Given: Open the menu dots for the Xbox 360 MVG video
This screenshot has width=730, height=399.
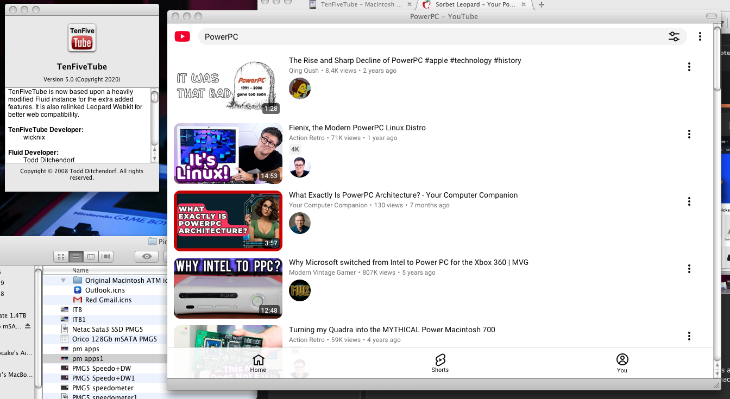Looking at the screenshot, I should point(689,269).
